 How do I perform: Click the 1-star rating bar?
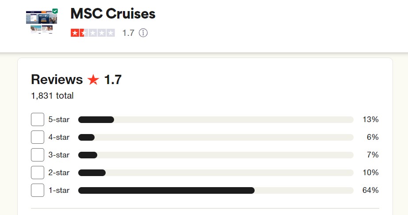click(216, 191)
